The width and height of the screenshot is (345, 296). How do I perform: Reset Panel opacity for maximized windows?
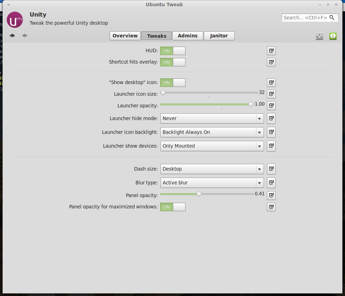click(271, 207)
